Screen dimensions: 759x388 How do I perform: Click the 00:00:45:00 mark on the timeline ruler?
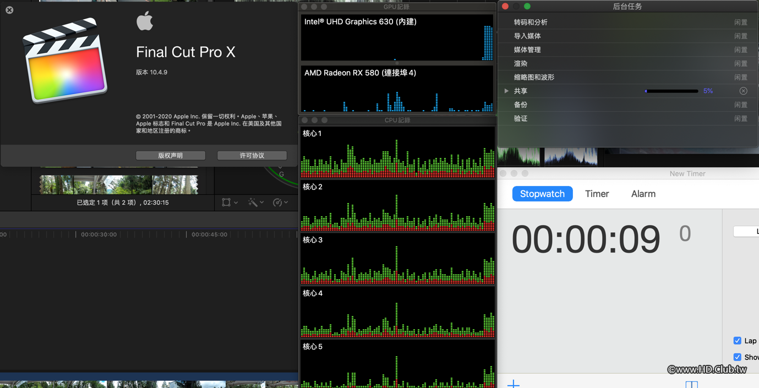click(209, 234)
